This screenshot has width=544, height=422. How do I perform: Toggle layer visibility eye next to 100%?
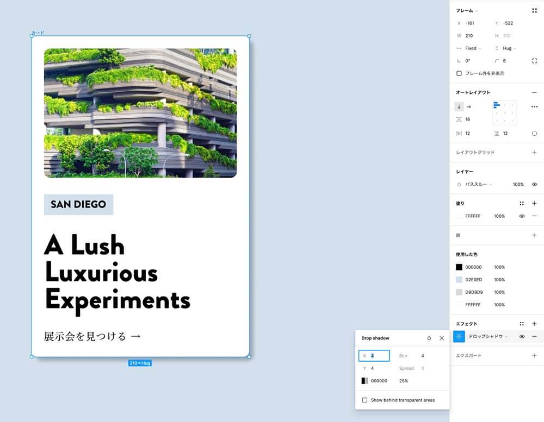point(534,185)
